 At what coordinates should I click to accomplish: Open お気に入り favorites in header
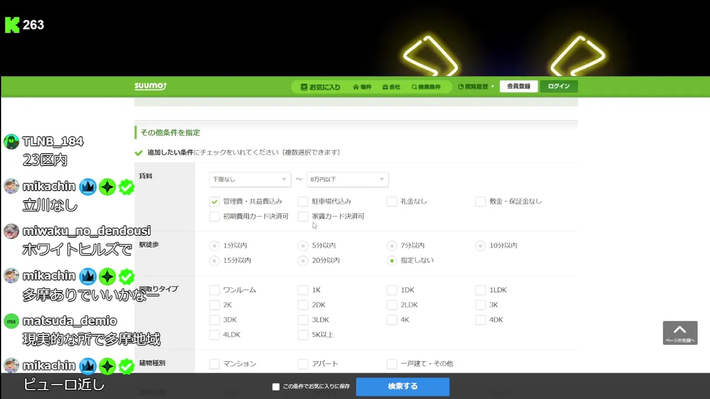[x=320, y=87]
